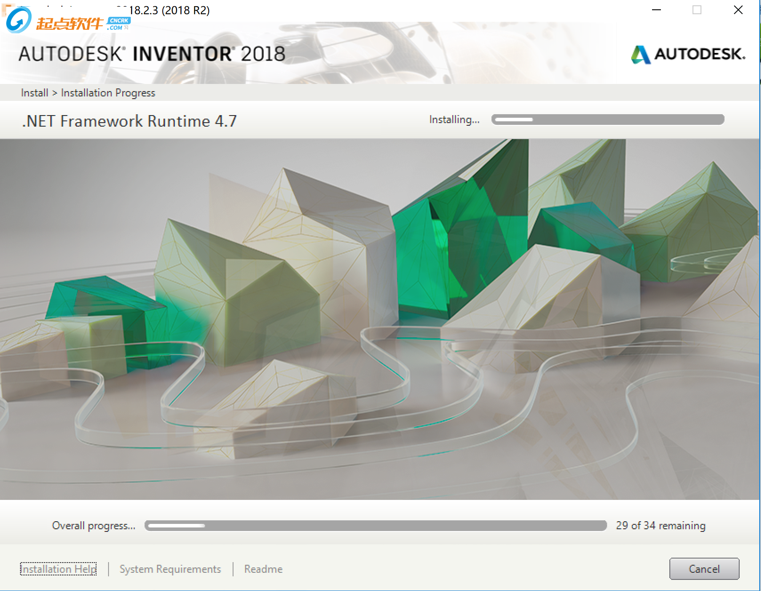Click the 'Installing...' status label

(x=455, y=120)
